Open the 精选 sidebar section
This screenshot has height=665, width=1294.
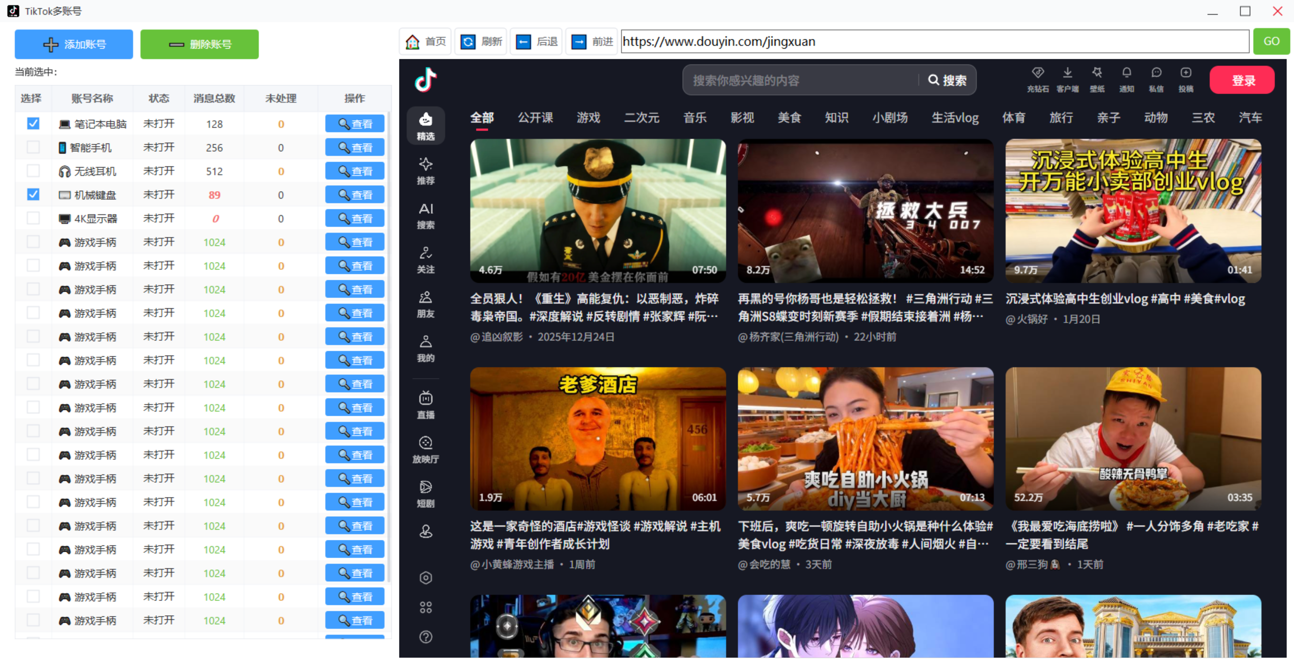coord(425,126)
